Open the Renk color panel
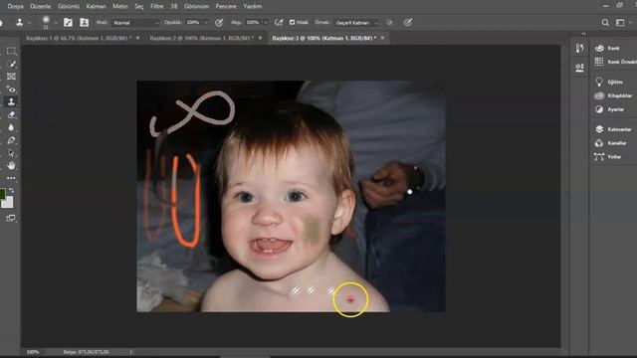Screen dimensions: 637x358 pos(608,48)
